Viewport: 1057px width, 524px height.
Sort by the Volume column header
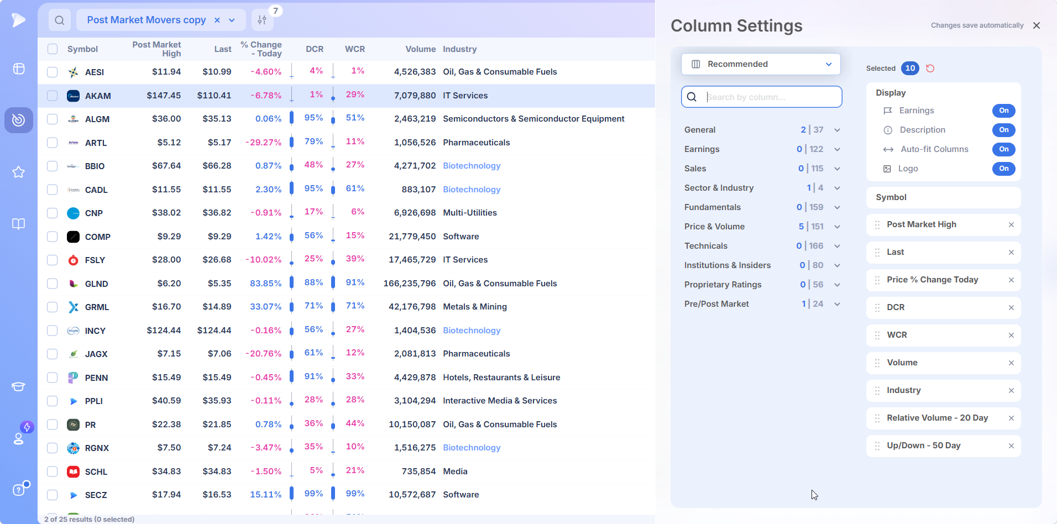pyautogui.click(x=420, y=49)
